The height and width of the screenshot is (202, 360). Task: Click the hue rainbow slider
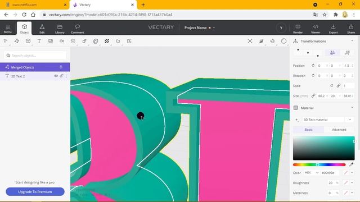(319, 164)
